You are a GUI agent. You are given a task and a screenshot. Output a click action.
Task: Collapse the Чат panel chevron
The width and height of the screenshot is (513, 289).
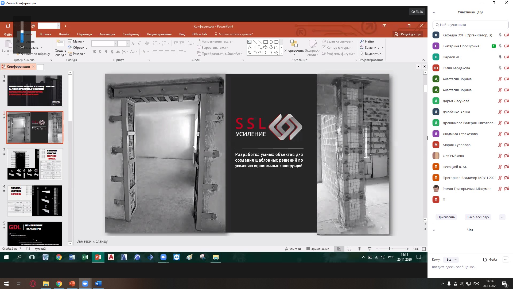(434, 230)
